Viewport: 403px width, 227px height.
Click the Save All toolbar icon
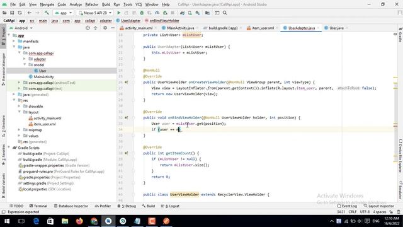pos(12,13)
